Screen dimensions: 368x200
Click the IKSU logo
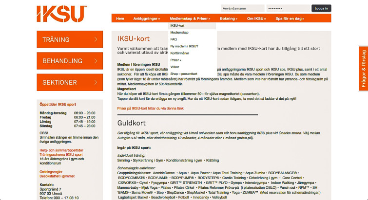pos(61,14)
